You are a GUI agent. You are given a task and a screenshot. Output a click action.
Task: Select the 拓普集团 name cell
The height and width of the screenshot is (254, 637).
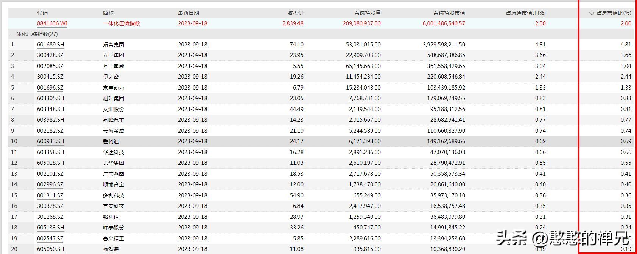(x=113, y=45)
